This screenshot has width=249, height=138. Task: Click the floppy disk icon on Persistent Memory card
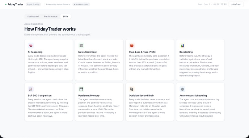(81, 89)
